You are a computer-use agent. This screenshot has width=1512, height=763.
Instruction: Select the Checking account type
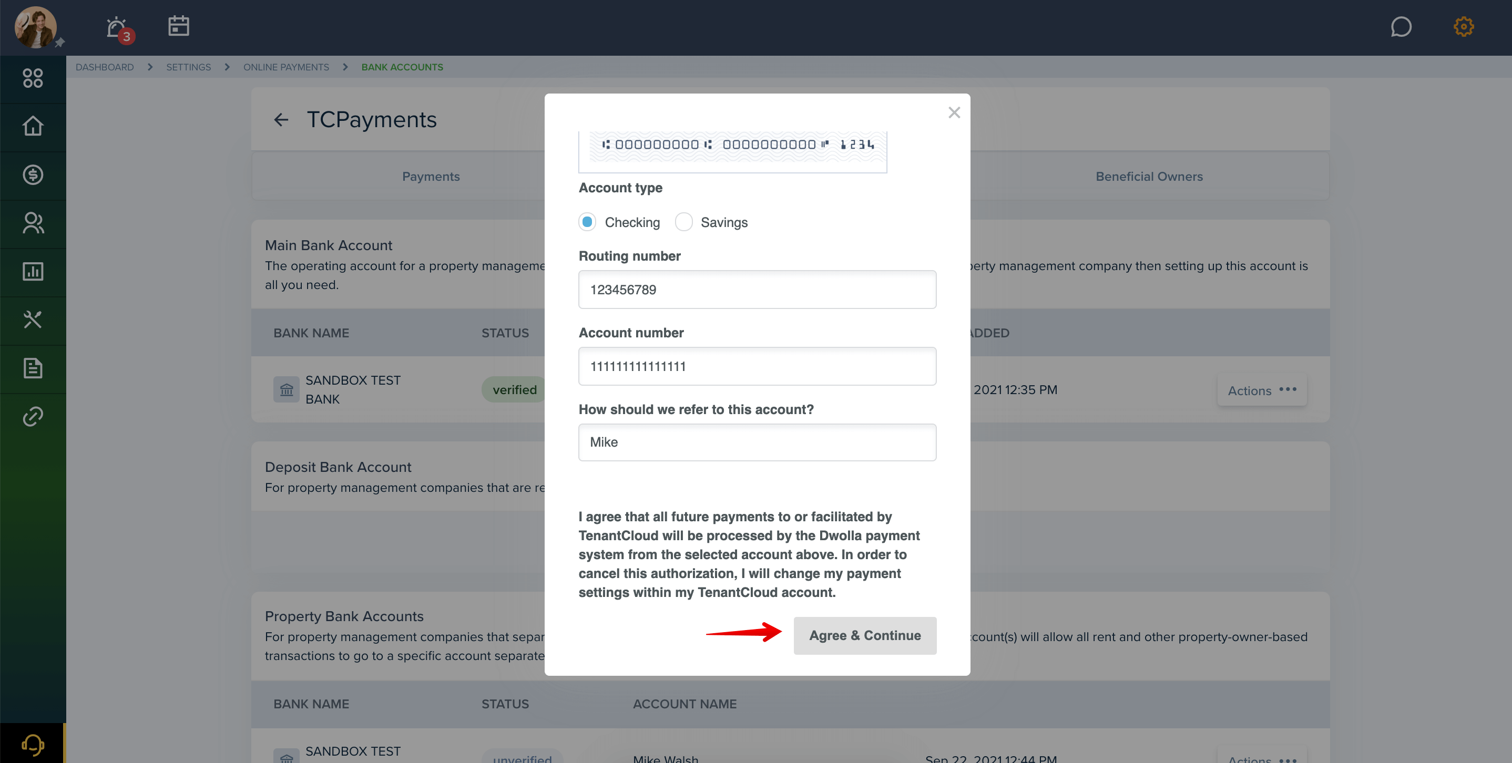pyautogui.click(x=587, y=222)
